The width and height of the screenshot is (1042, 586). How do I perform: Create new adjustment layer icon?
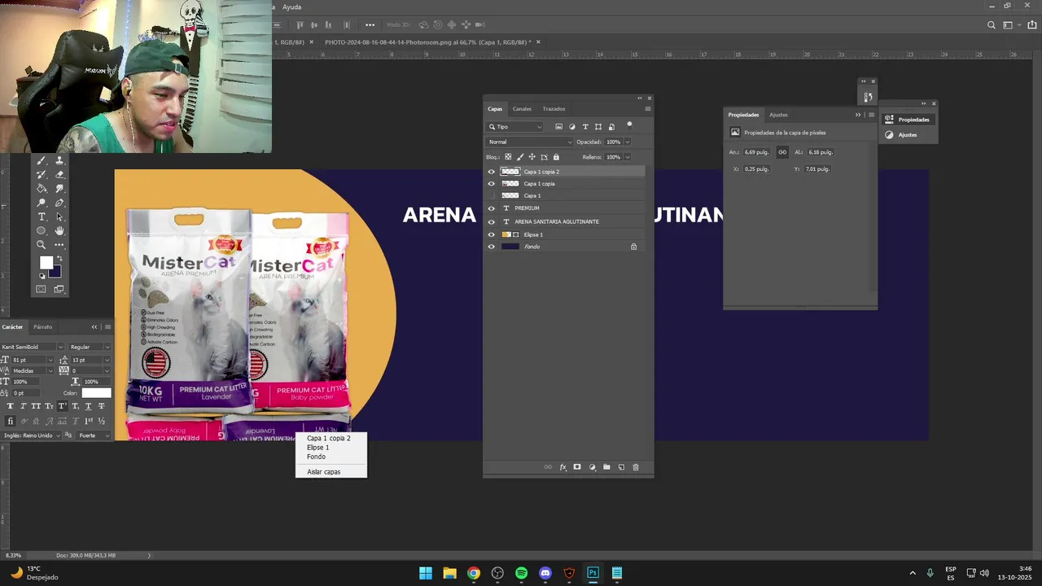592,467
